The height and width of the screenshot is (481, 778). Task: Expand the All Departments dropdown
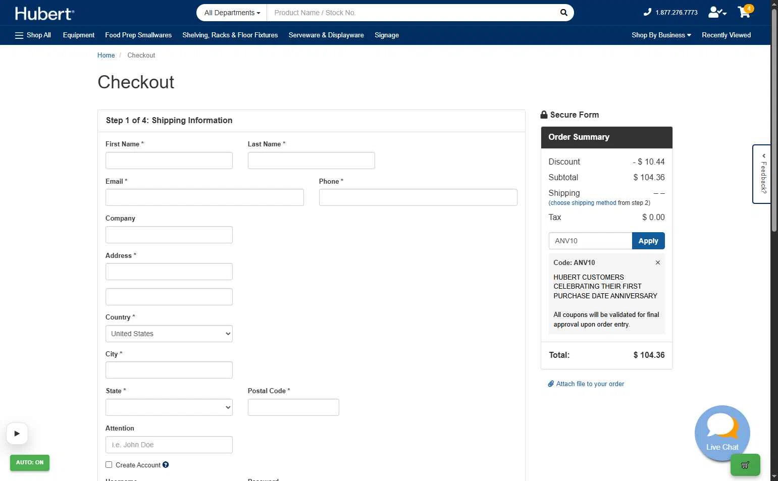(x=232, y=13)
